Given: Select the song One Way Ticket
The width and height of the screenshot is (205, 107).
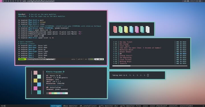Looking at the screenshot, I should point(126,42).
